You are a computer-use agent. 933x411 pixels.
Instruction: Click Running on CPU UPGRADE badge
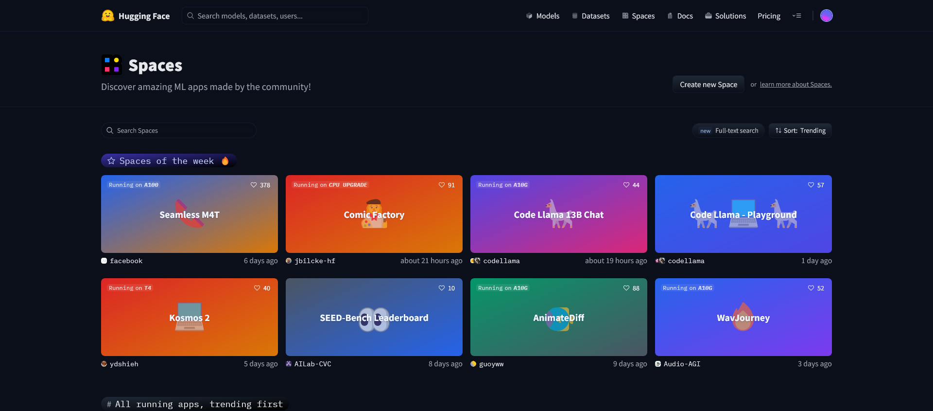(x=330, y=185)
